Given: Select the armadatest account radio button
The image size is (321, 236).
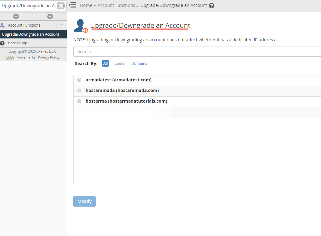Looking at the screenshot, I should click(x=79, y=80).
